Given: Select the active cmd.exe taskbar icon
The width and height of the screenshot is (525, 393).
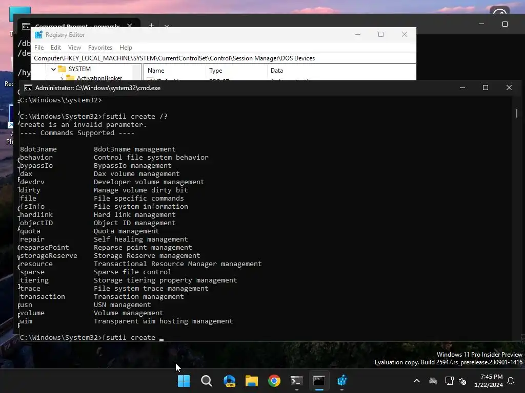Looking at the screenshot, I should point(319,381).
